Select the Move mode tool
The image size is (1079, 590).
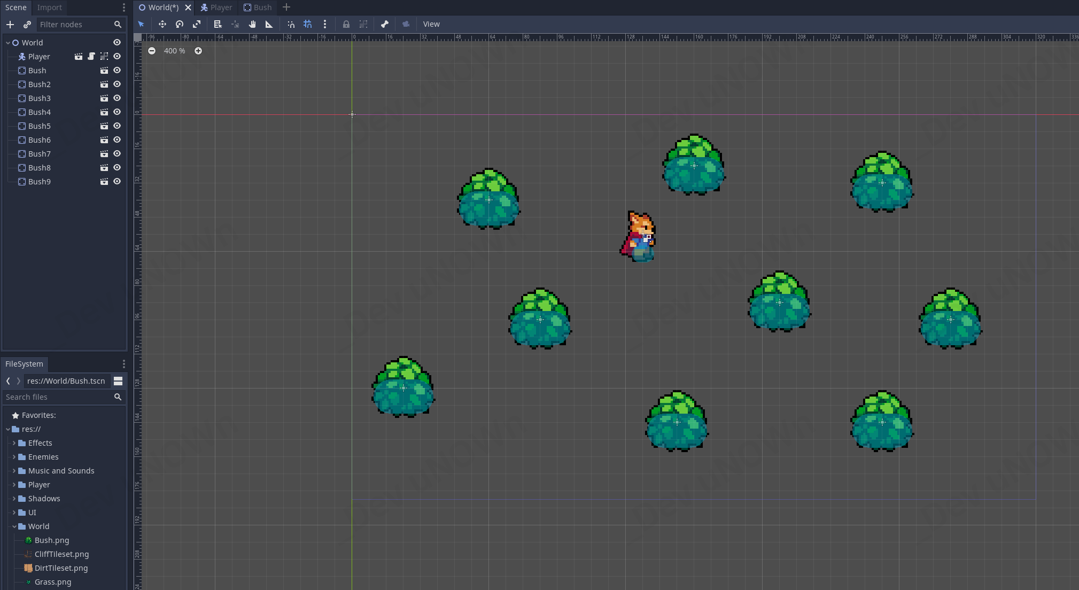(162, 24)
